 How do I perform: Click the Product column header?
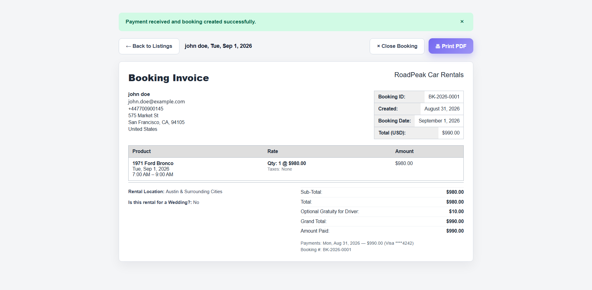pyautogui.click(x=142, y=151)
